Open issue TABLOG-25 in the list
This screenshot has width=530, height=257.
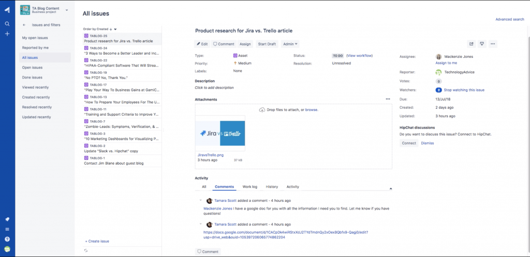122,38
